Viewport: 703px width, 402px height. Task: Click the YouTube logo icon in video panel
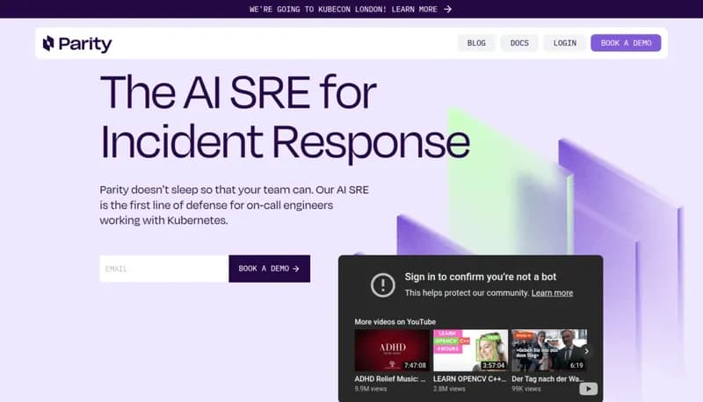pos(588,389)
